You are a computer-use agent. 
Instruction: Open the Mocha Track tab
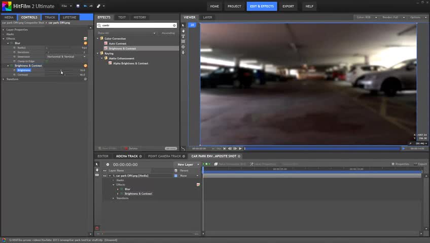127,156
